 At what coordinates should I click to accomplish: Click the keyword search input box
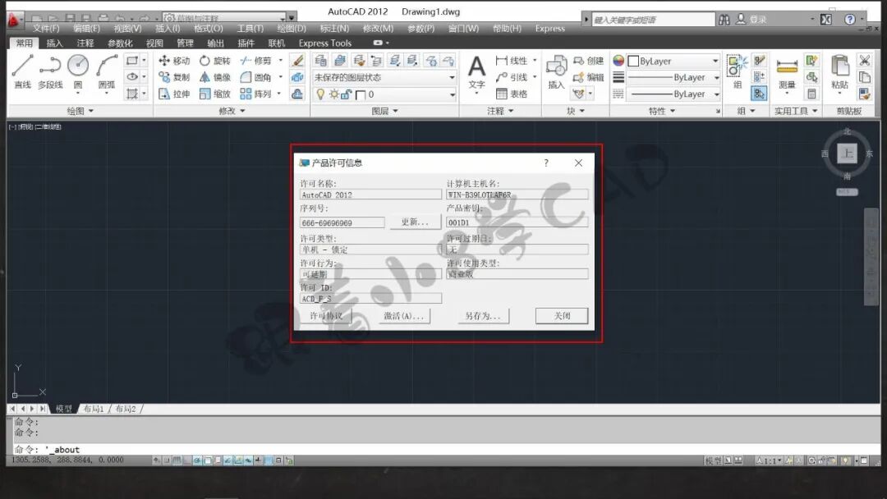tap(653, 20)
